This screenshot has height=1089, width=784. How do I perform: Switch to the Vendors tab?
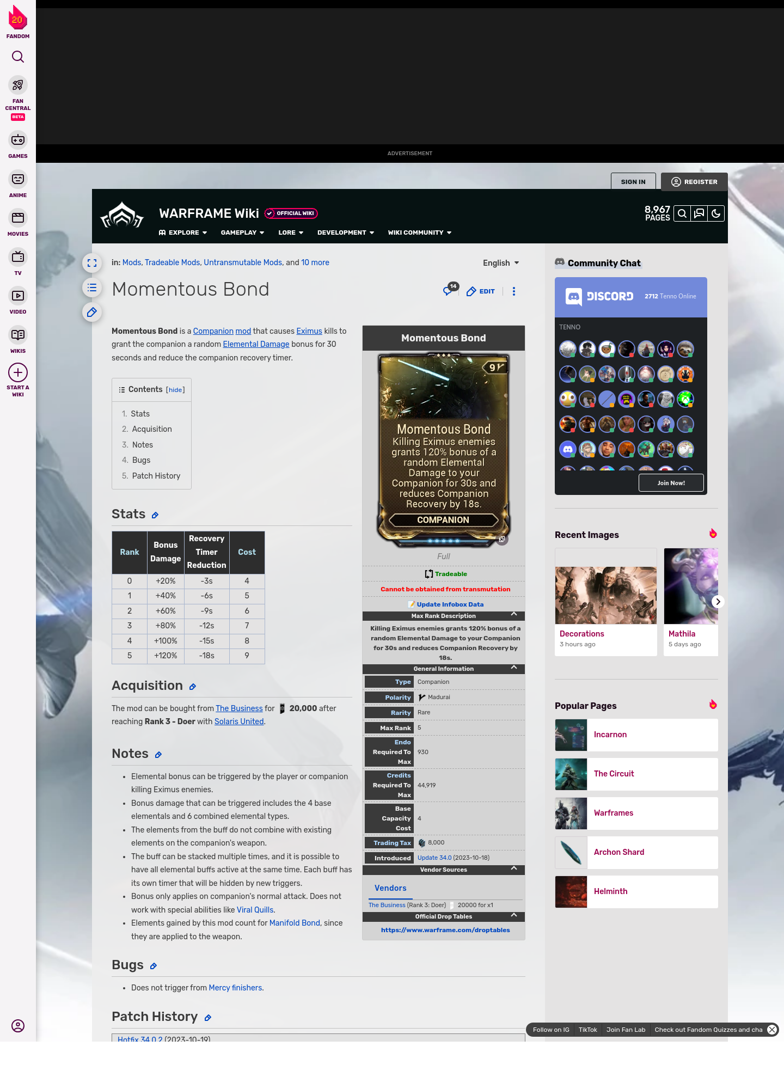click(x=390, y=888)
